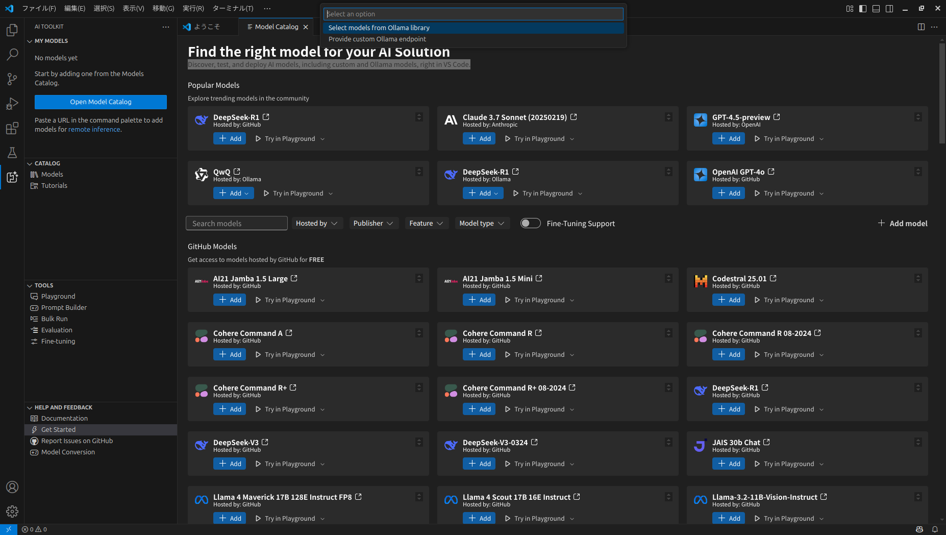Try GPT-4.5-preview in Playground

[784, 138]
